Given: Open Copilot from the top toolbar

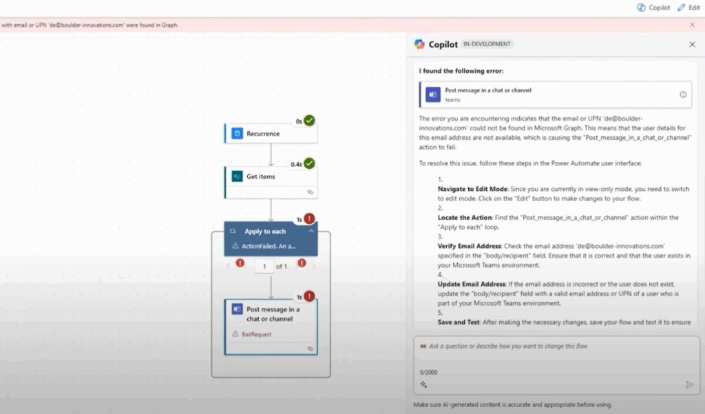Looking at the screenshot, I should (x=653, y=8).
